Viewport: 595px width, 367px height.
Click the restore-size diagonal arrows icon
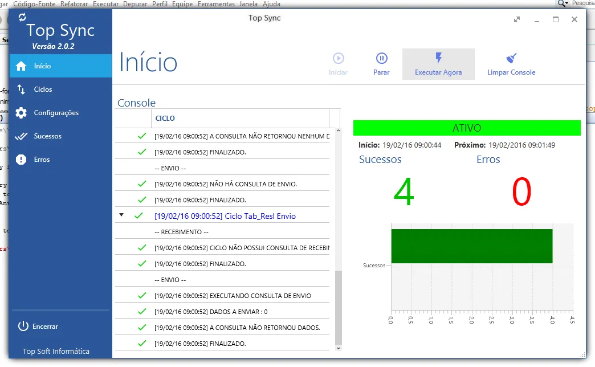point(517,19)
